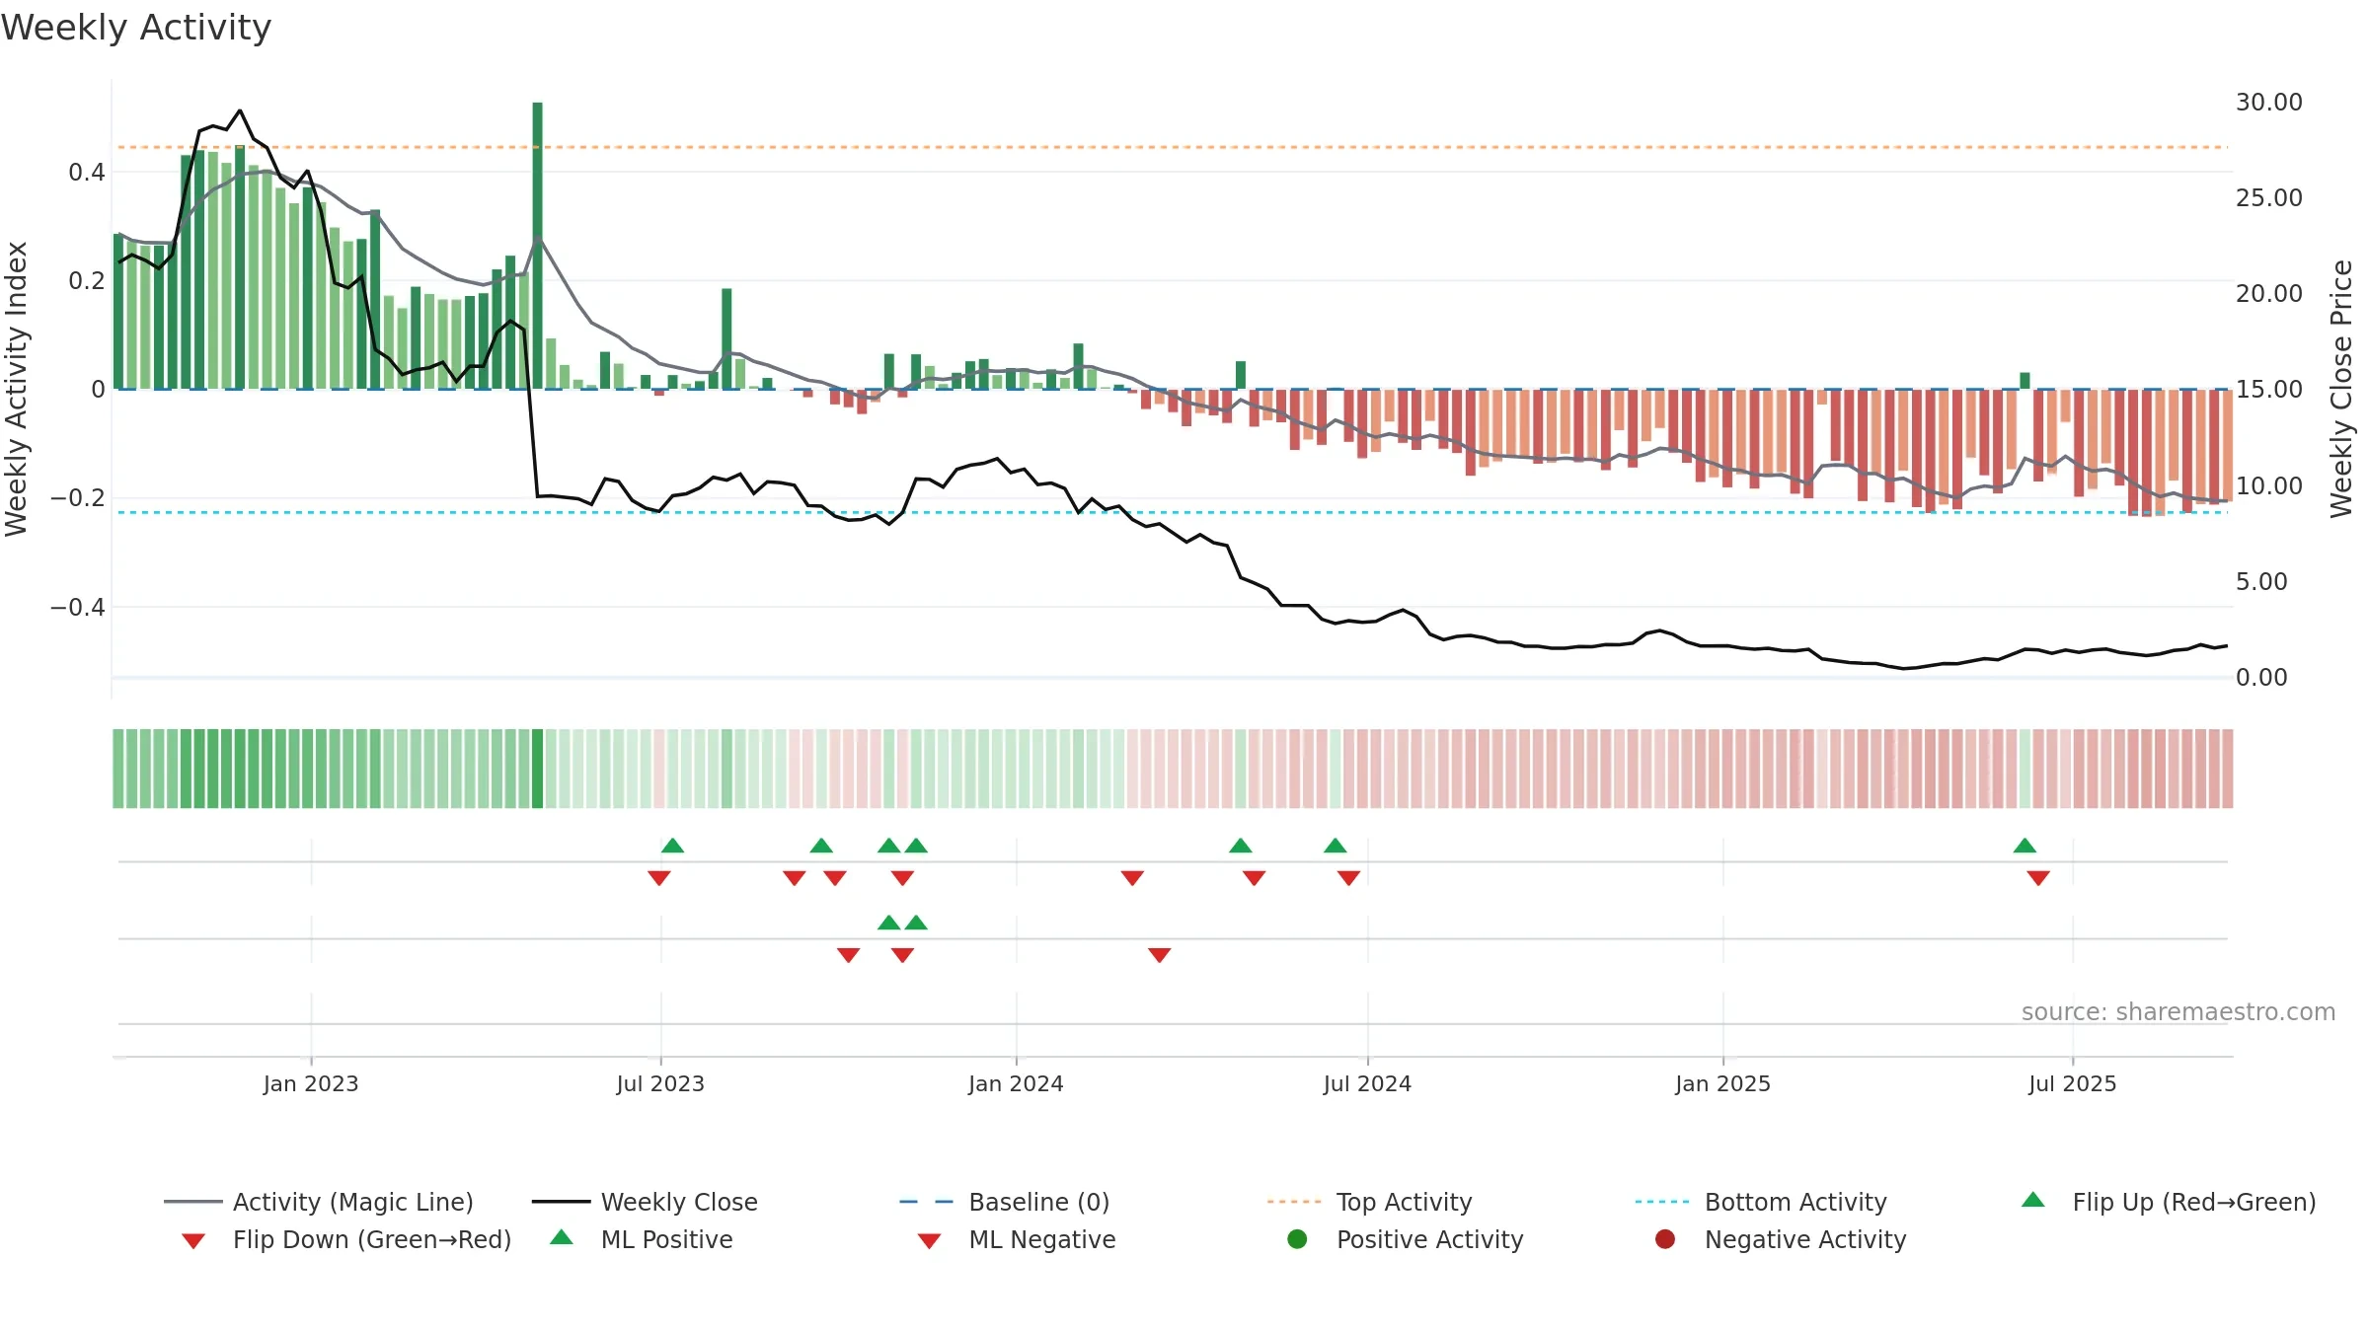Toggle the Top Activity legend entry

[x=1370, y=1202]
